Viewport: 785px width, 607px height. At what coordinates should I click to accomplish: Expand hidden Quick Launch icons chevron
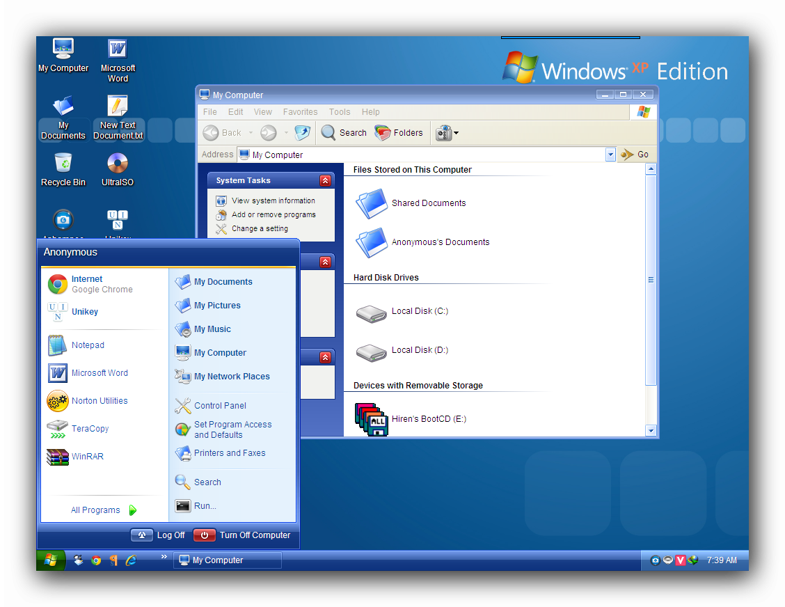[x=164, y=556]
